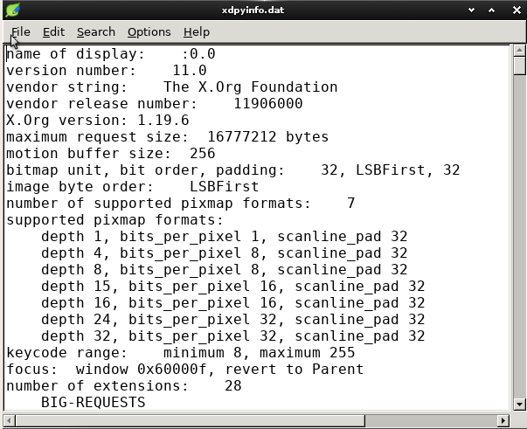Image resolution: width=527 pixels, height=429 pixels.
Task: Open the Options menu
Action: pos(149,31)
